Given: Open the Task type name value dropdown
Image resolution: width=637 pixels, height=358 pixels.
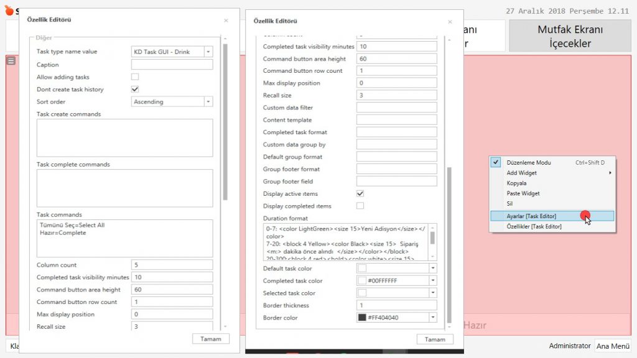Looking at the screenshot, I should (x=208, y=52).
